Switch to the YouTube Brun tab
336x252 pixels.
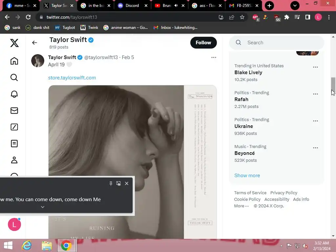pyautogui.click(x=166, y=6)
